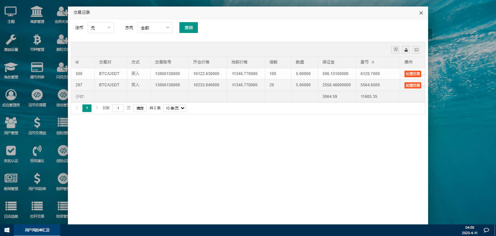The height and width of the screenshot is (236, 496).
Task: Open 后台管理员 user icon
Action: tap(11, 98)
